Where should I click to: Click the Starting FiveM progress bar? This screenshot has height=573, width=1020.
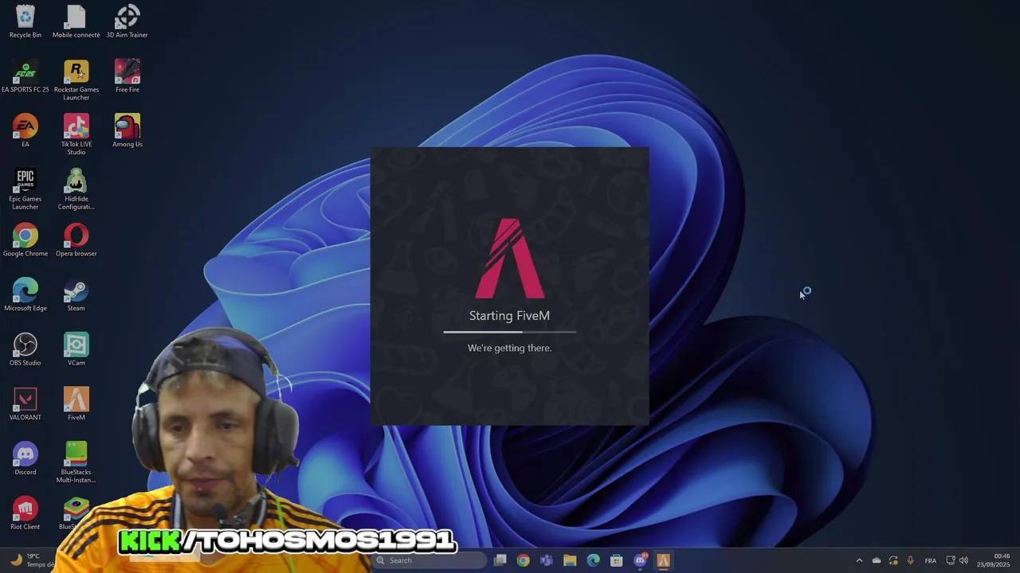click(509, 332)
